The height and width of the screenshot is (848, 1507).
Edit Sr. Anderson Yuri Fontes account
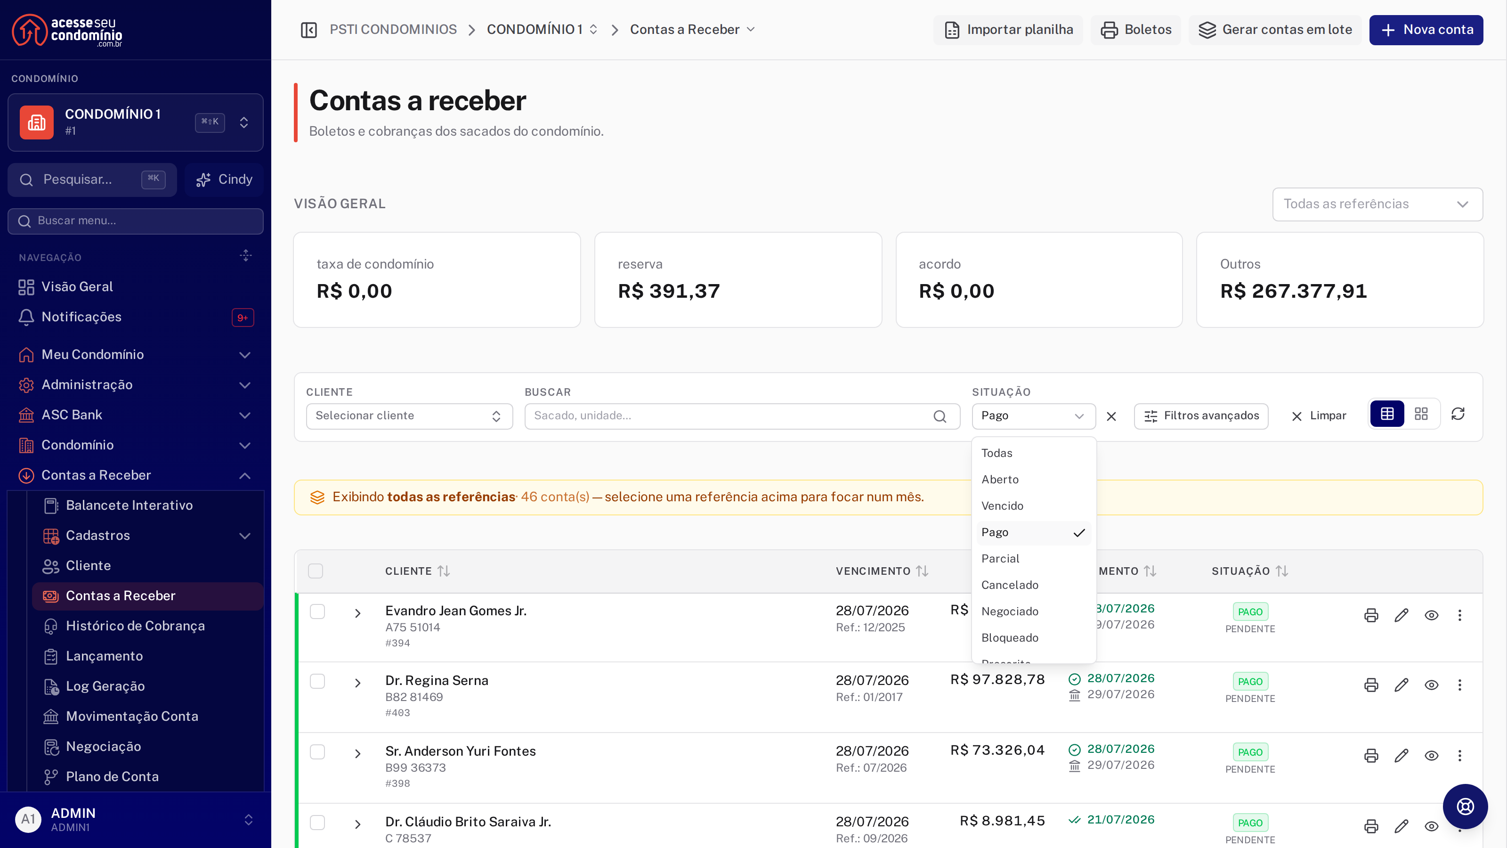click(x=1401, y=756)
